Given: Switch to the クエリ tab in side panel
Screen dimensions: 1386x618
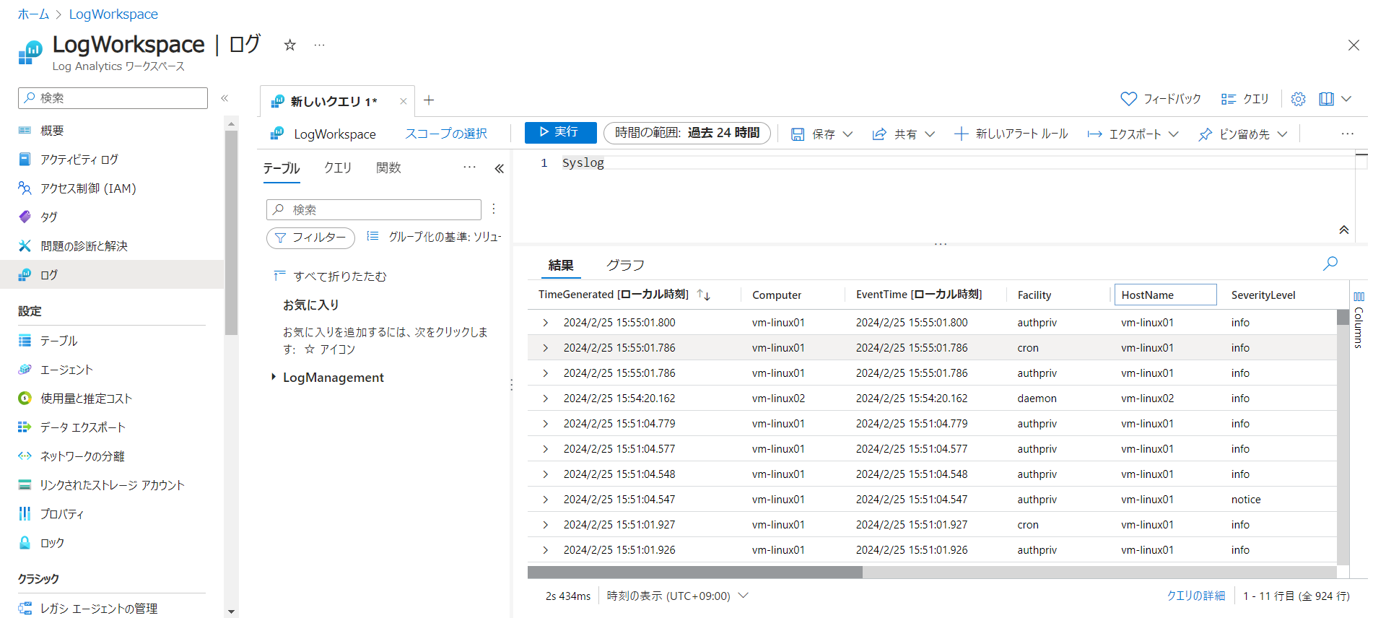Looking at the screenshot, I should click(x=337, y=167).
